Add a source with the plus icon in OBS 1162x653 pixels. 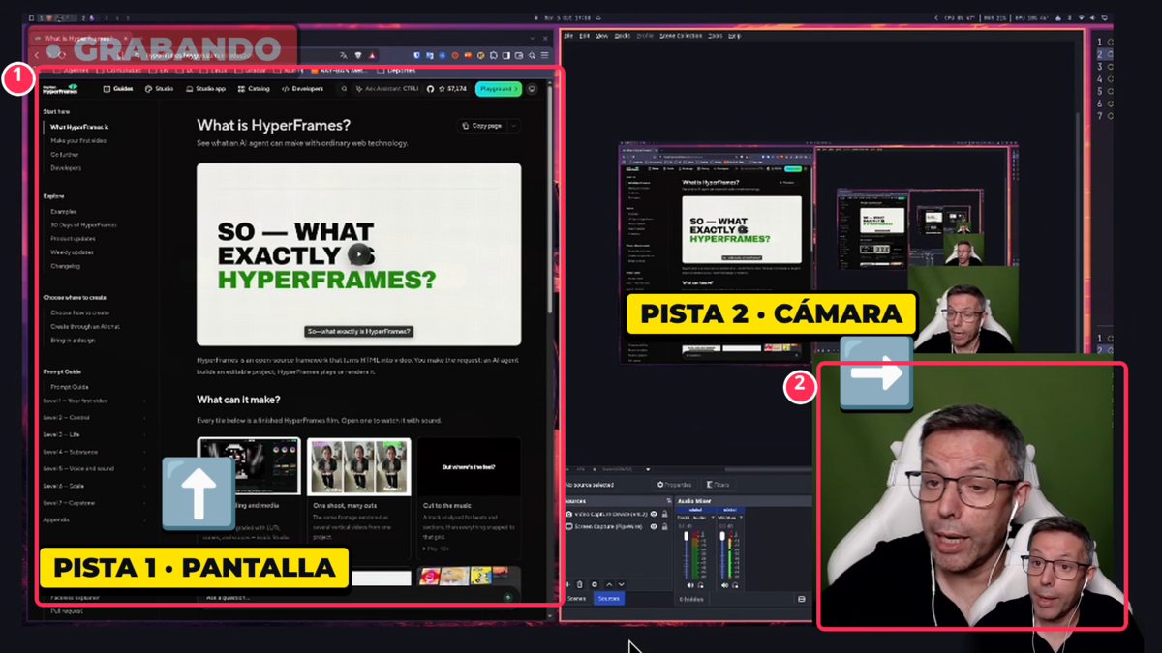click(567, 584)
